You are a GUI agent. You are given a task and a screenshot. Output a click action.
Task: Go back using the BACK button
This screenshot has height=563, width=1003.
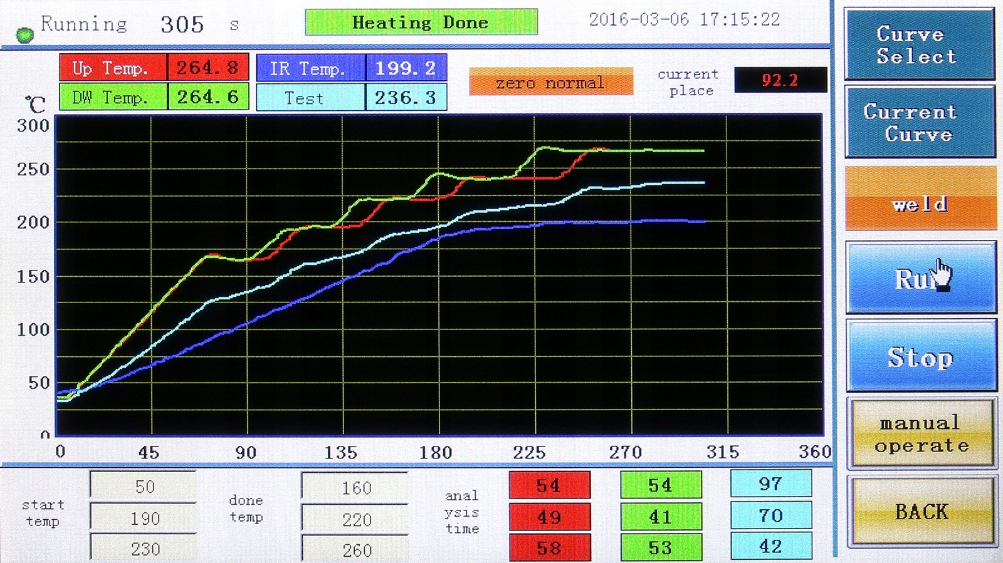(920, 512)
